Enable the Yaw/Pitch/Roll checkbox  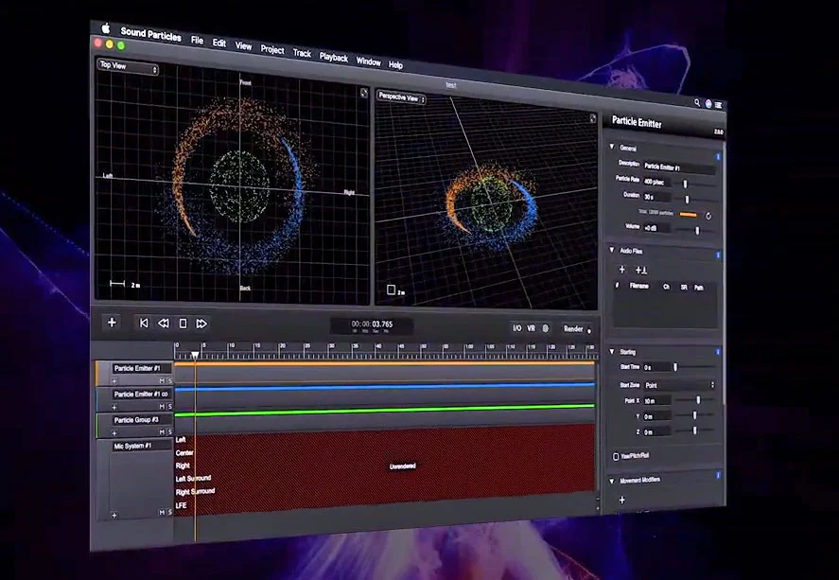point(616,456)
